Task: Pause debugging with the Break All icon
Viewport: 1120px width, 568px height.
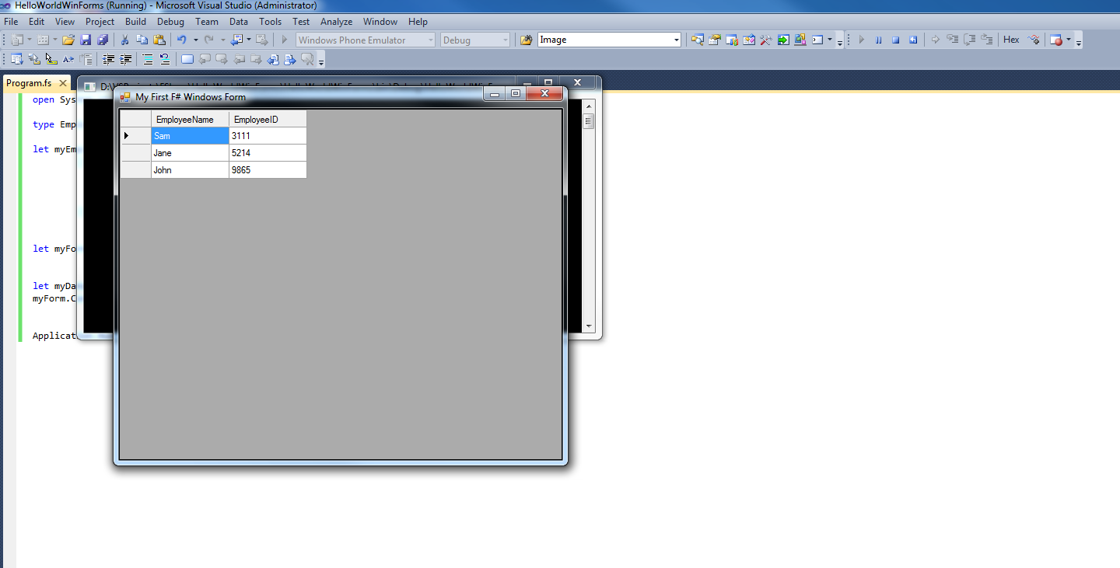Action: coord(878,39)
